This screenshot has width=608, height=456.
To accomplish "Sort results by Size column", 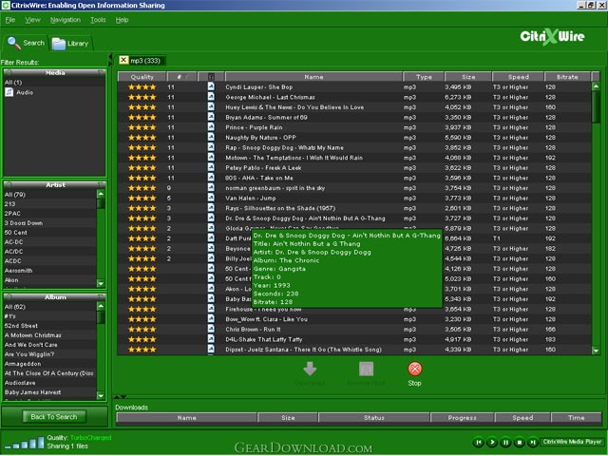I will point(468,77).
